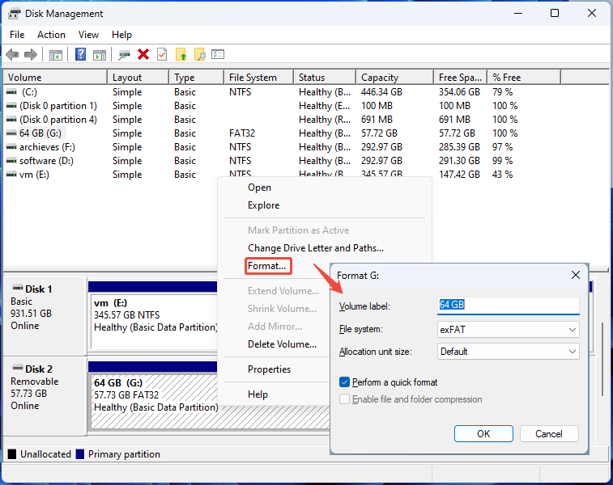This screenshot has height=485, width=613.
Task: Choose Properties in the context menu
Action: 269,369
